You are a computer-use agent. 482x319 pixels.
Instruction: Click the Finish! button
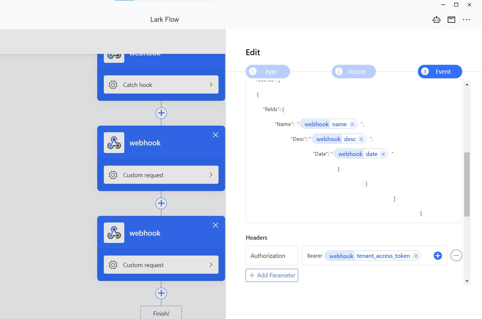[161, 313]
